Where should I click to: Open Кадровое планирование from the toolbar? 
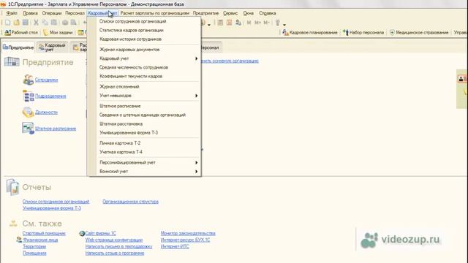[310, 32]
